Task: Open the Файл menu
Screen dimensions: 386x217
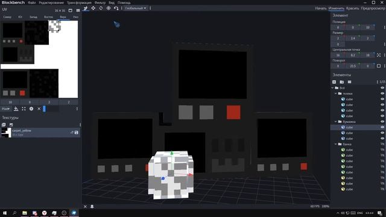Action: click(x=32, y=2)
